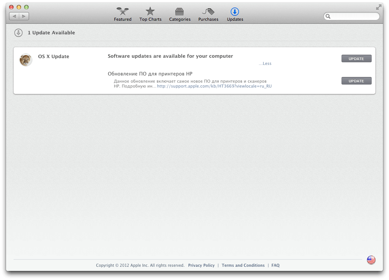389x280 pixels.
Task: Click the search field
Action: coord(352,16)
